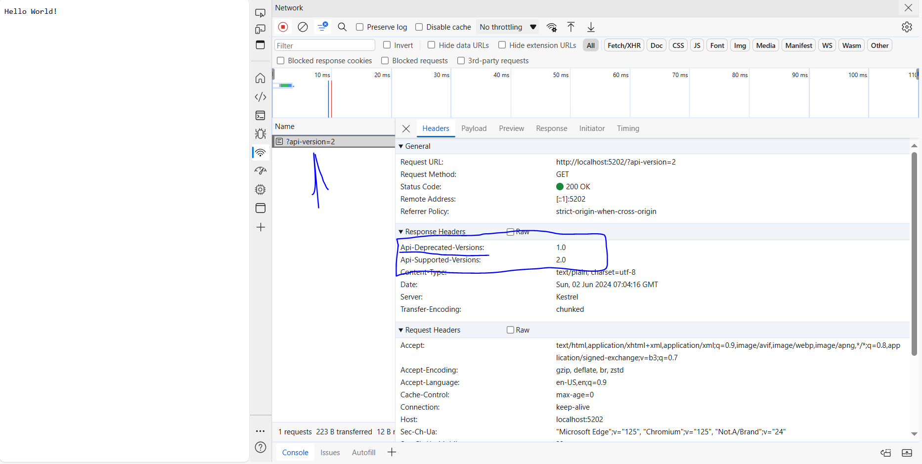922x464 pixels.
Task: Open the network search icon
Action: tap(342, 27)
